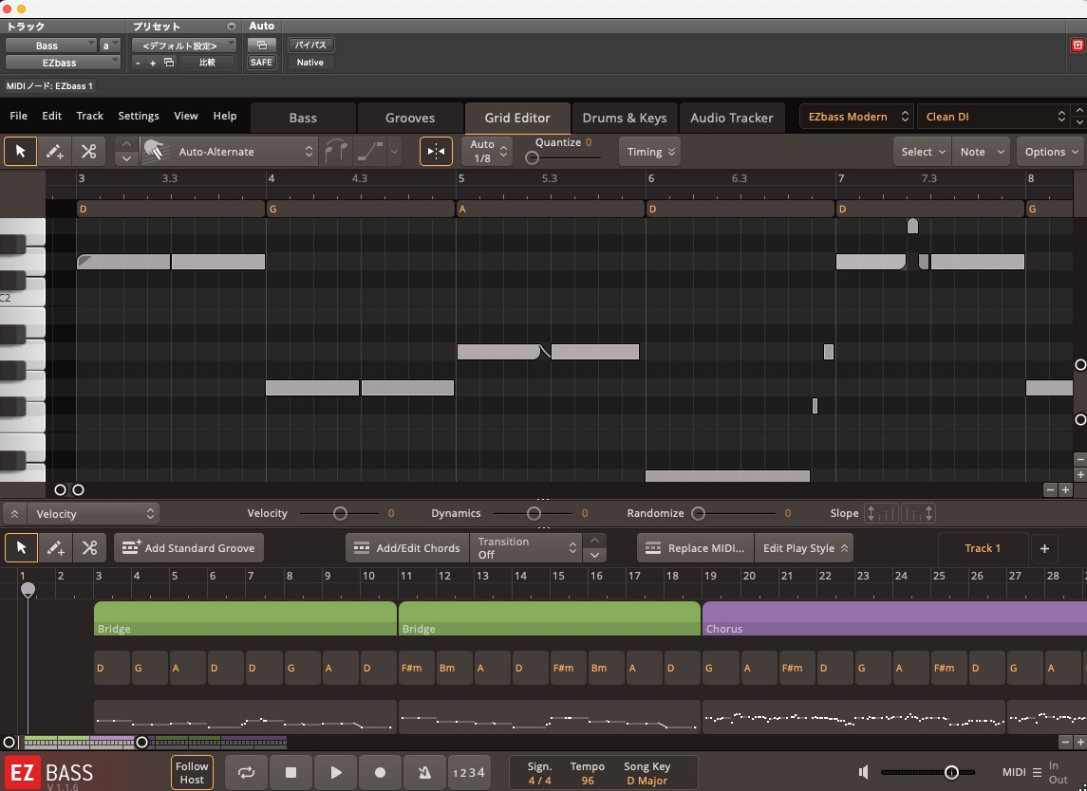The width and height of the screenshot is (1087, 791).
Task: Click the hammer-on legato note icon
Action: tap(336, 151)
